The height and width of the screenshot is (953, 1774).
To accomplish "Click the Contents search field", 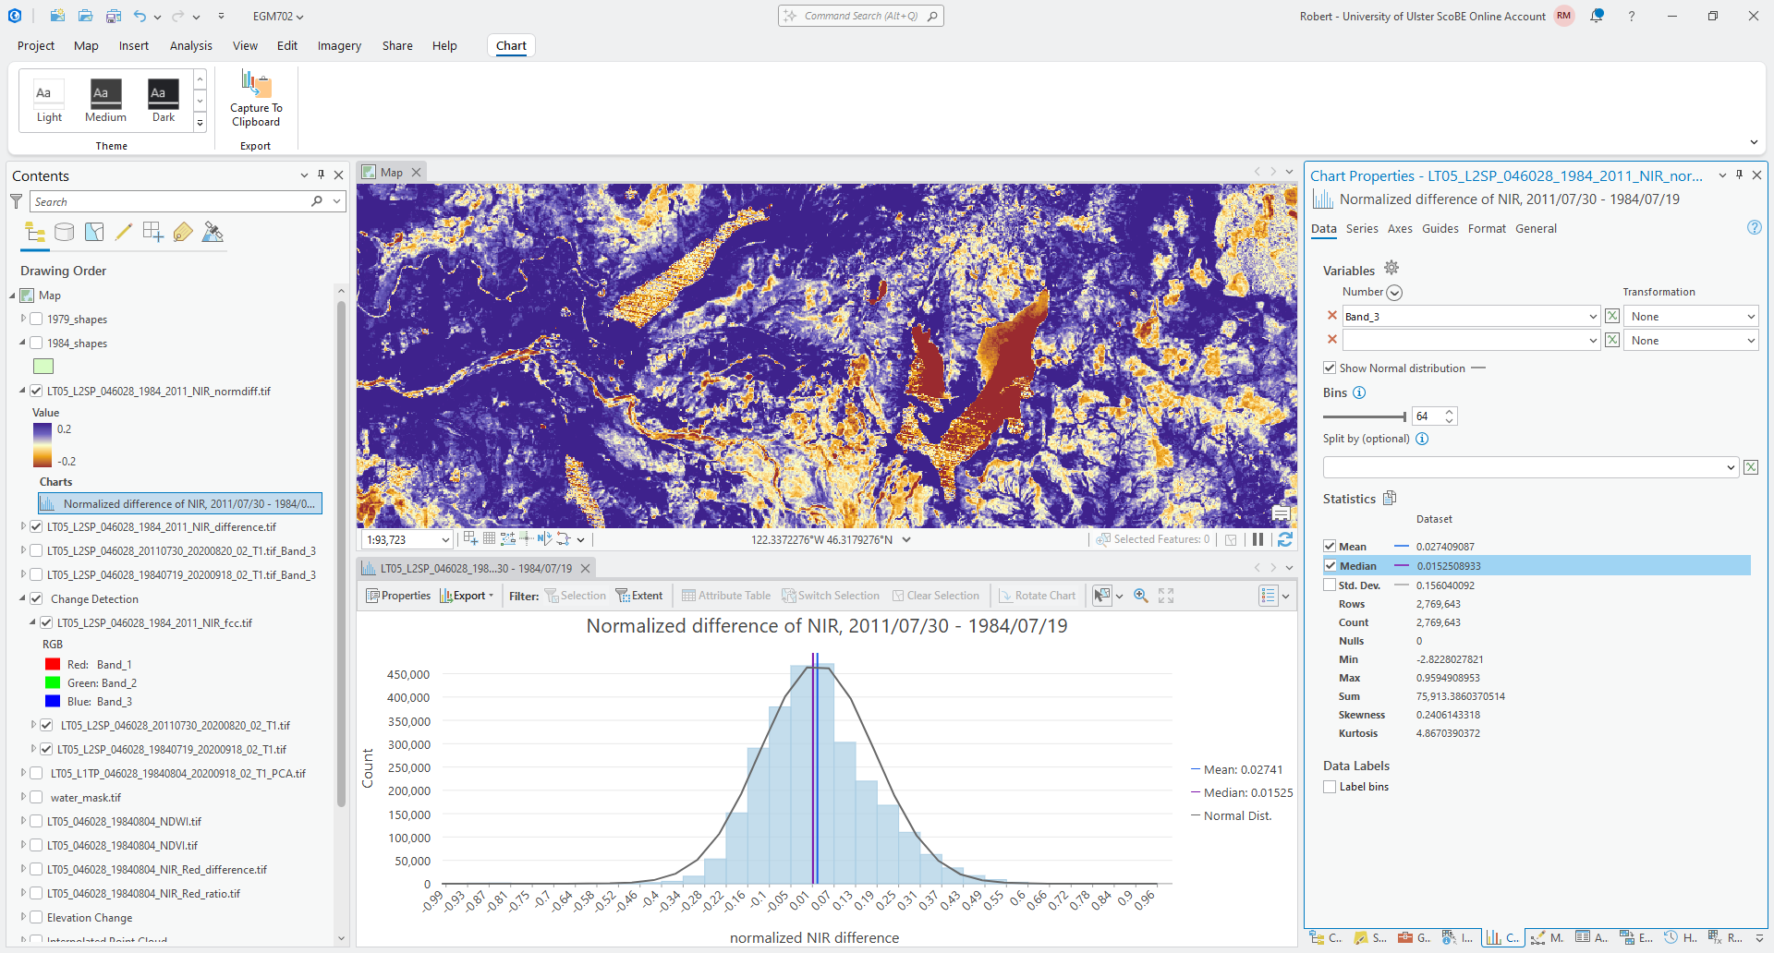I will (171, 201).
